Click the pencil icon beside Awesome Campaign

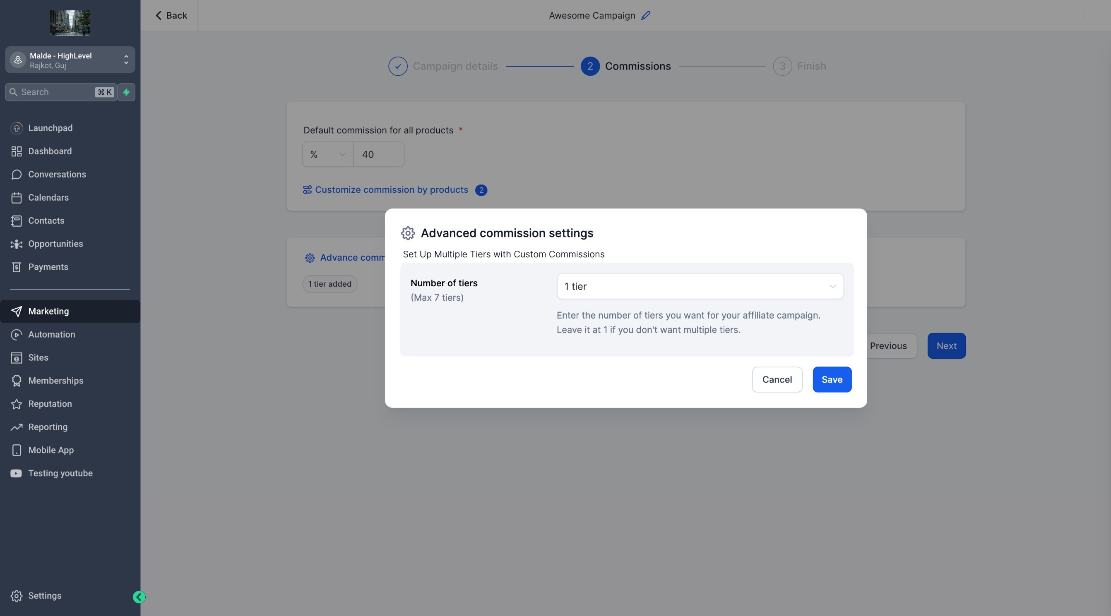tap(645, 16)
